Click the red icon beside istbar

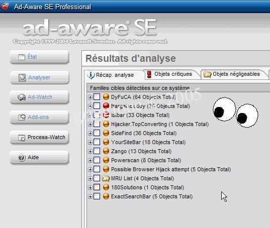106,115
